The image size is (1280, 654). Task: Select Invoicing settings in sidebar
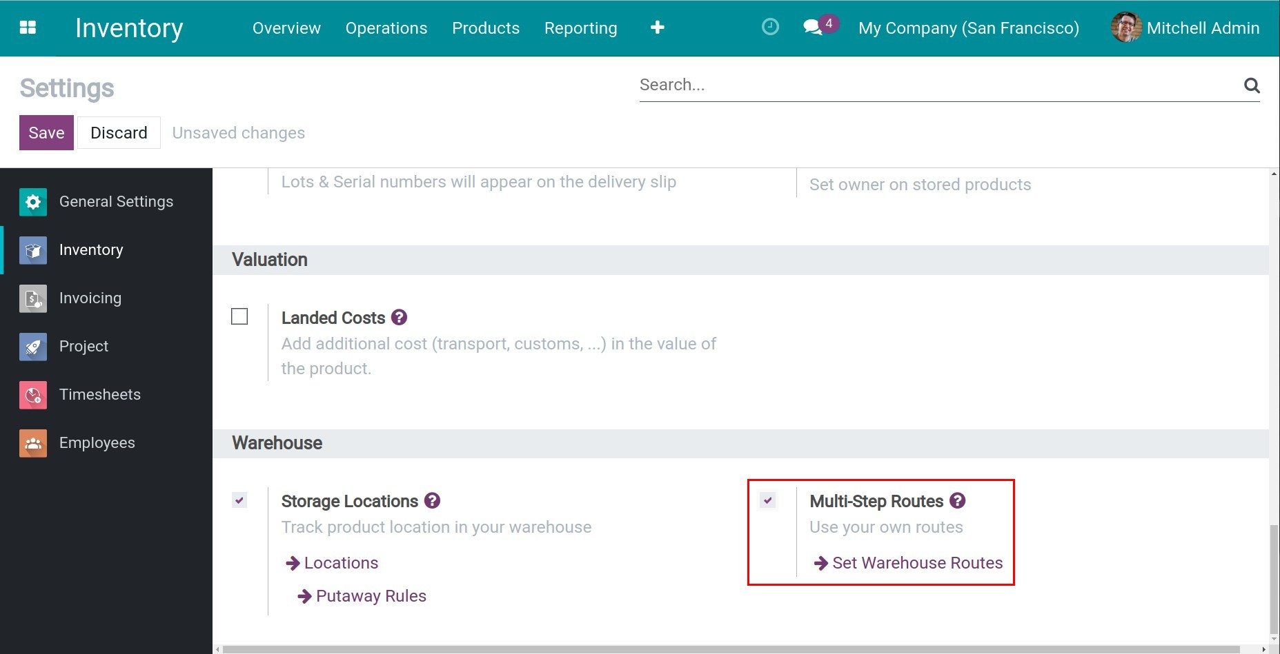coord(106,298)
